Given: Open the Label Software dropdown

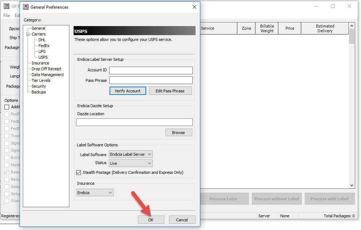Looking at the screenshot, I should pyautogui.click(x=131, y=154).
